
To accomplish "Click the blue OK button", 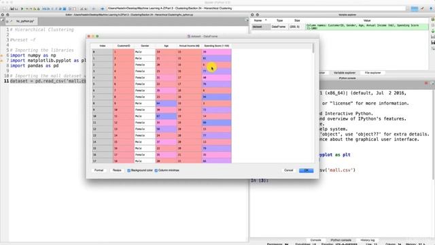I will [307, 170].
